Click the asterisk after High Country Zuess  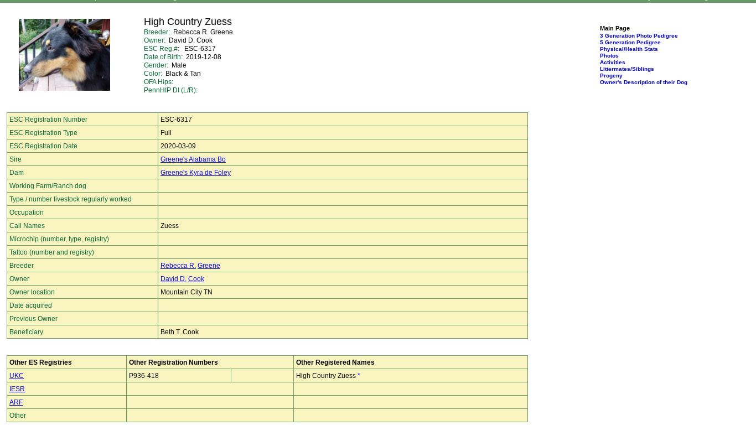click(359, 376)
